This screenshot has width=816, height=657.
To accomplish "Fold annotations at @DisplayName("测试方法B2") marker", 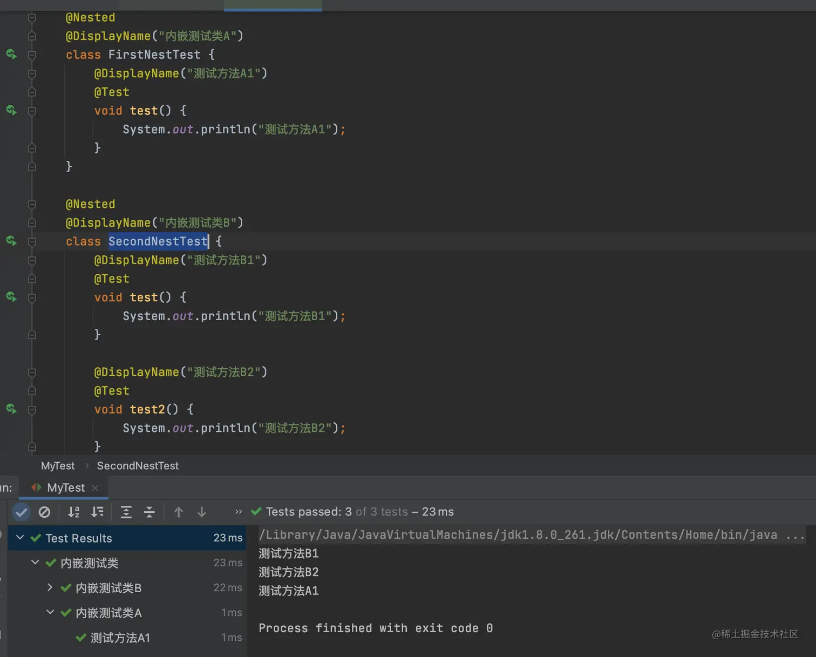I will [32, 372].
